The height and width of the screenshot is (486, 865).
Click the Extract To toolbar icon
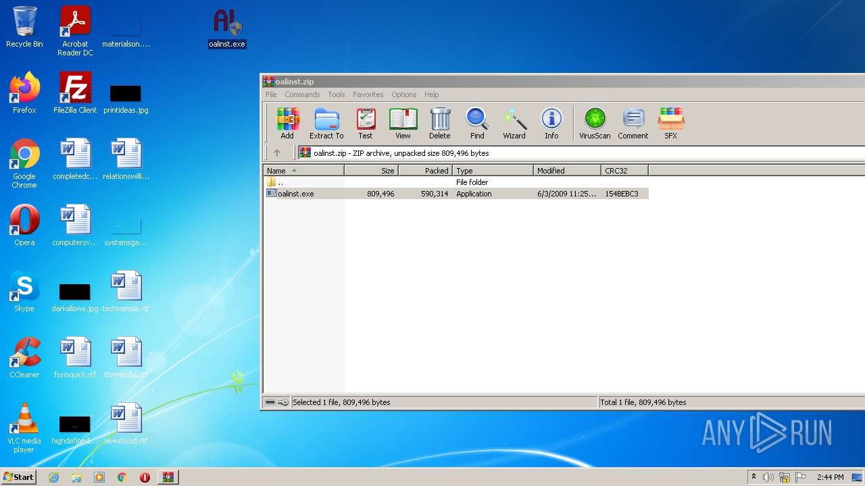pos(326,123)
